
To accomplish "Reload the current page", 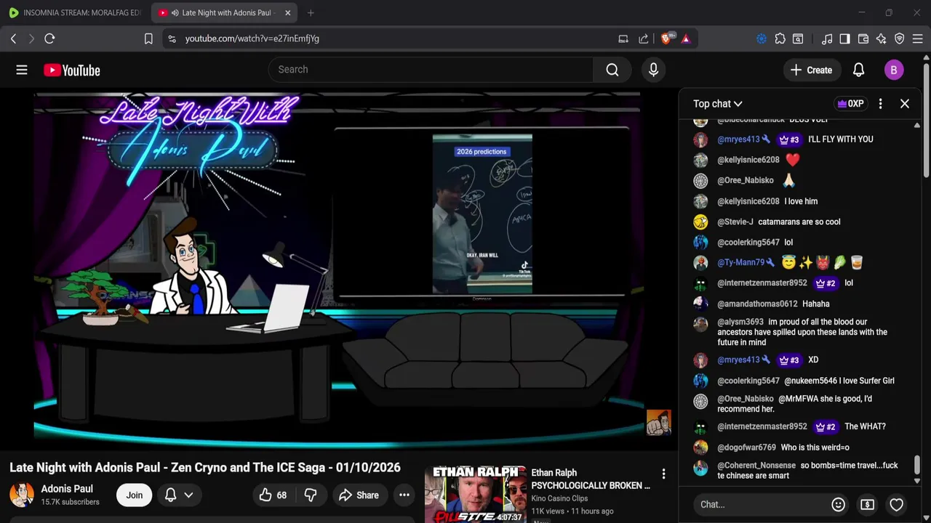I will (49, 38).
